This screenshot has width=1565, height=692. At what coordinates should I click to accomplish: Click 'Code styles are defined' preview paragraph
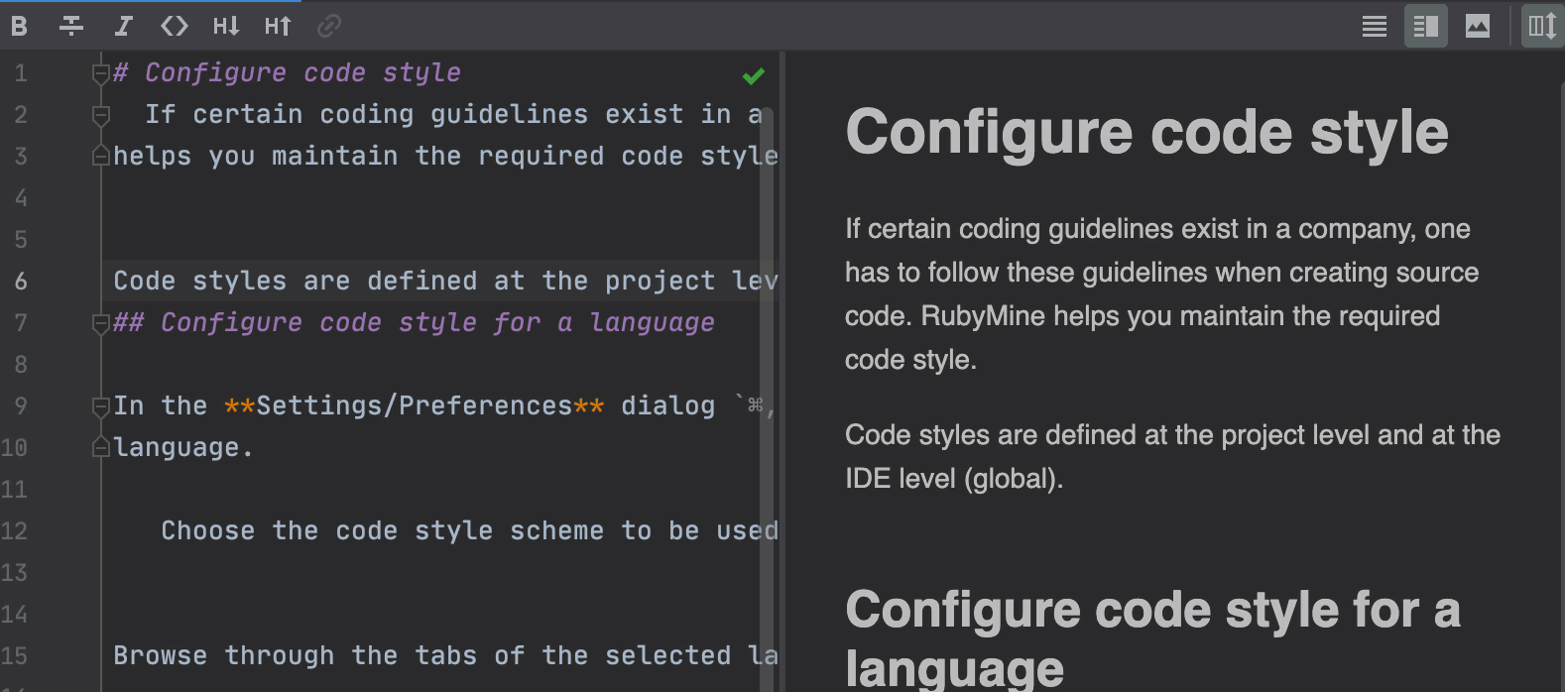(x=1173, y=457)
